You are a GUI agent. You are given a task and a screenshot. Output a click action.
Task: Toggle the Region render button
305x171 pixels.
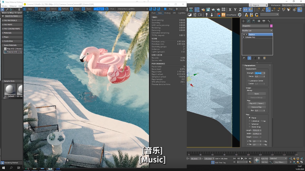click(x=99, y=9)
